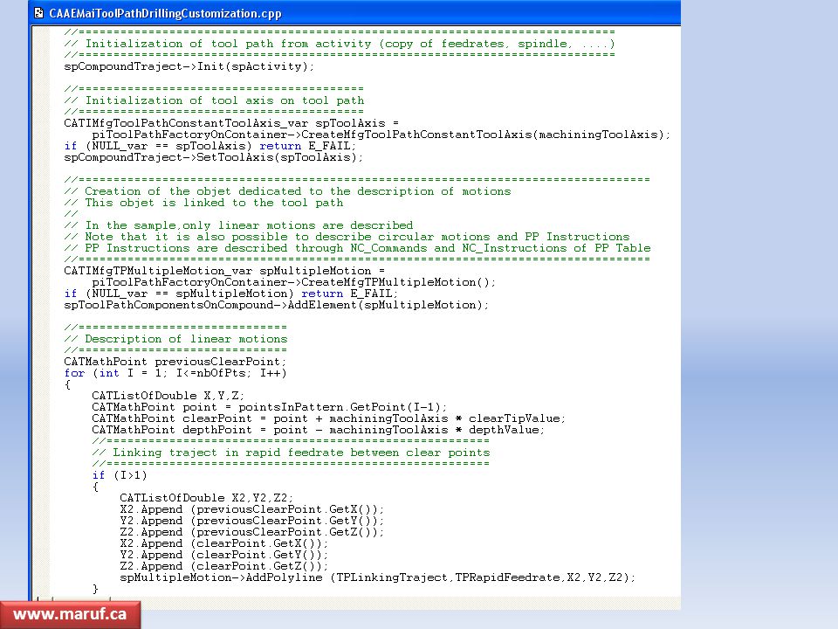Click the comment 'This objet is linked to the tool path'
The height and width of the screenshot is (629, 838).
203,203
